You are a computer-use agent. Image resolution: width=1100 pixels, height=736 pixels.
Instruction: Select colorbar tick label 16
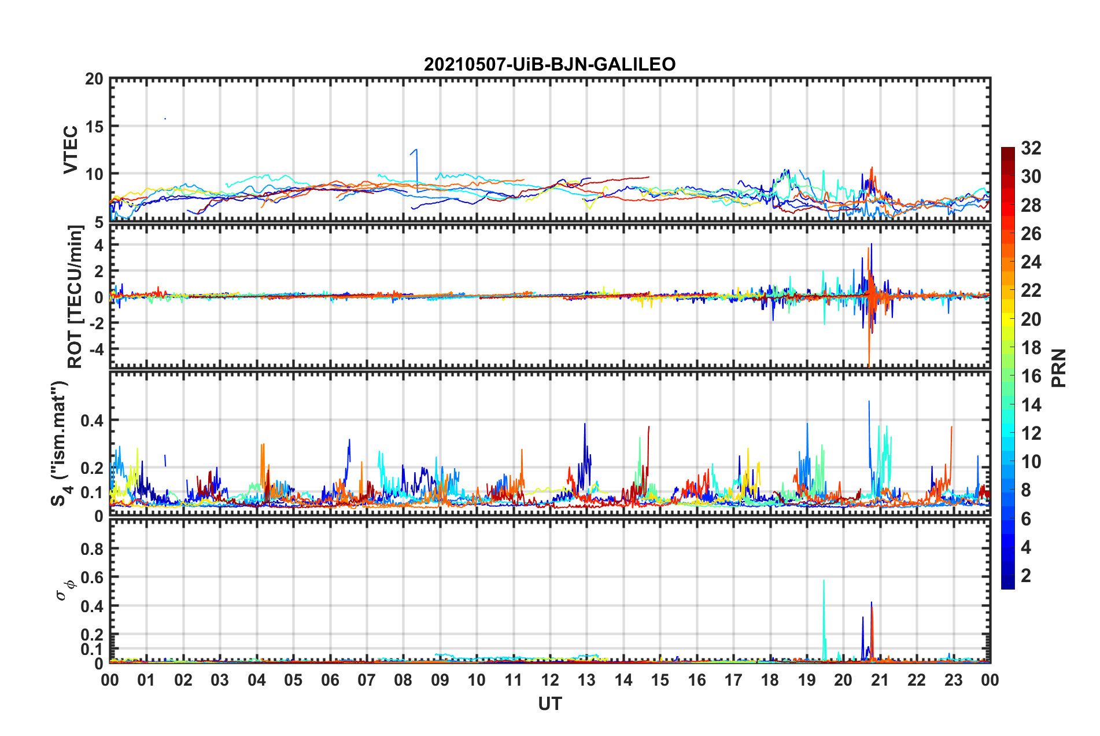(x=1031, y=376)
